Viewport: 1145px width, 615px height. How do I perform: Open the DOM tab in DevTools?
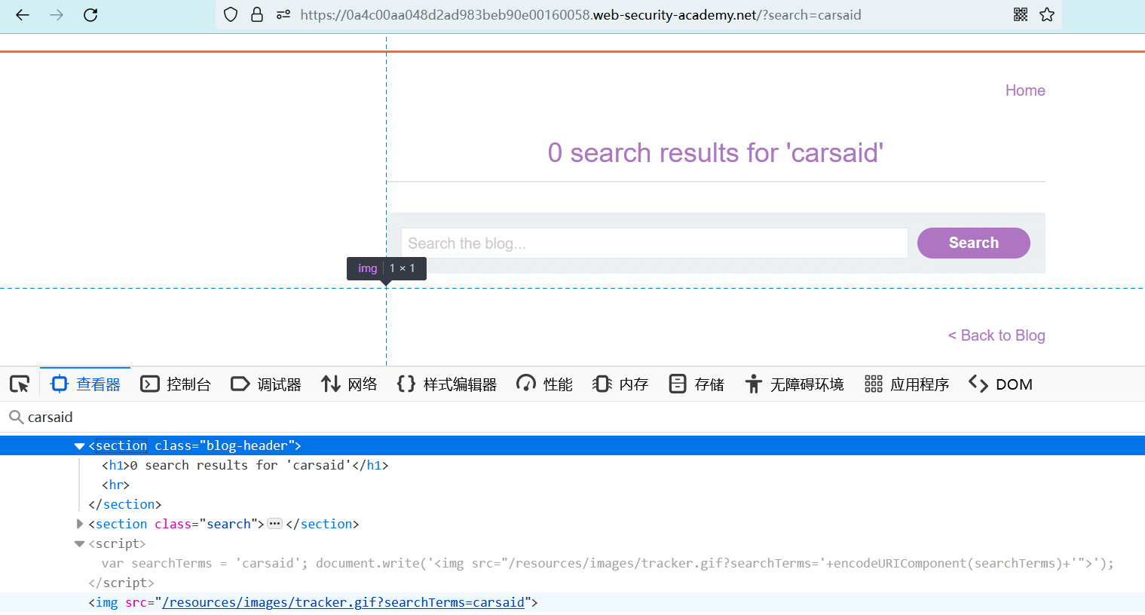tap(1000, 384)
